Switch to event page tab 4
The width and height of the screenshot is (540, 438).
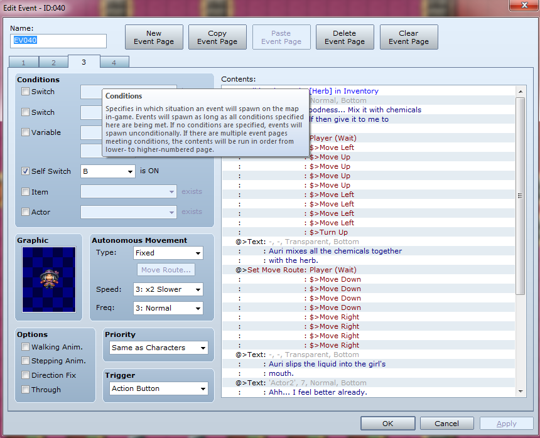(x=114, y=62)
